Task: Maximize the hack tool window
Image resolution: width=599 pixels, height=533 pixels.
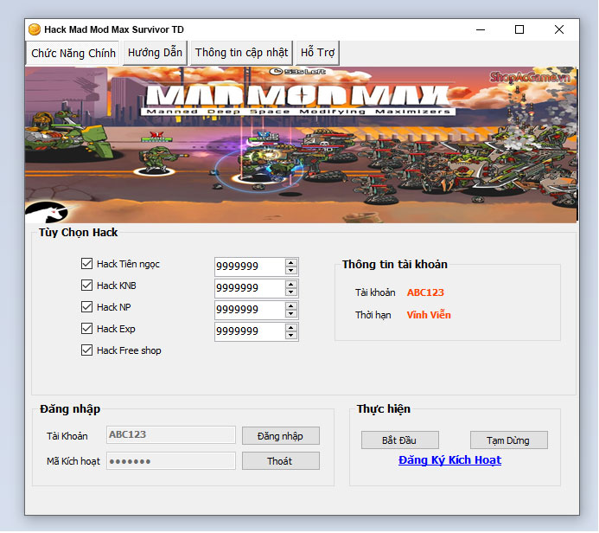Action: [x=519, y=29]
